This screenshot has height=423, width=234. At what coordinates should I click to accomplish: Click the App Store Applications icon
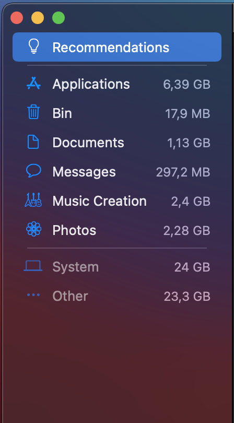(x=34, y=84)
